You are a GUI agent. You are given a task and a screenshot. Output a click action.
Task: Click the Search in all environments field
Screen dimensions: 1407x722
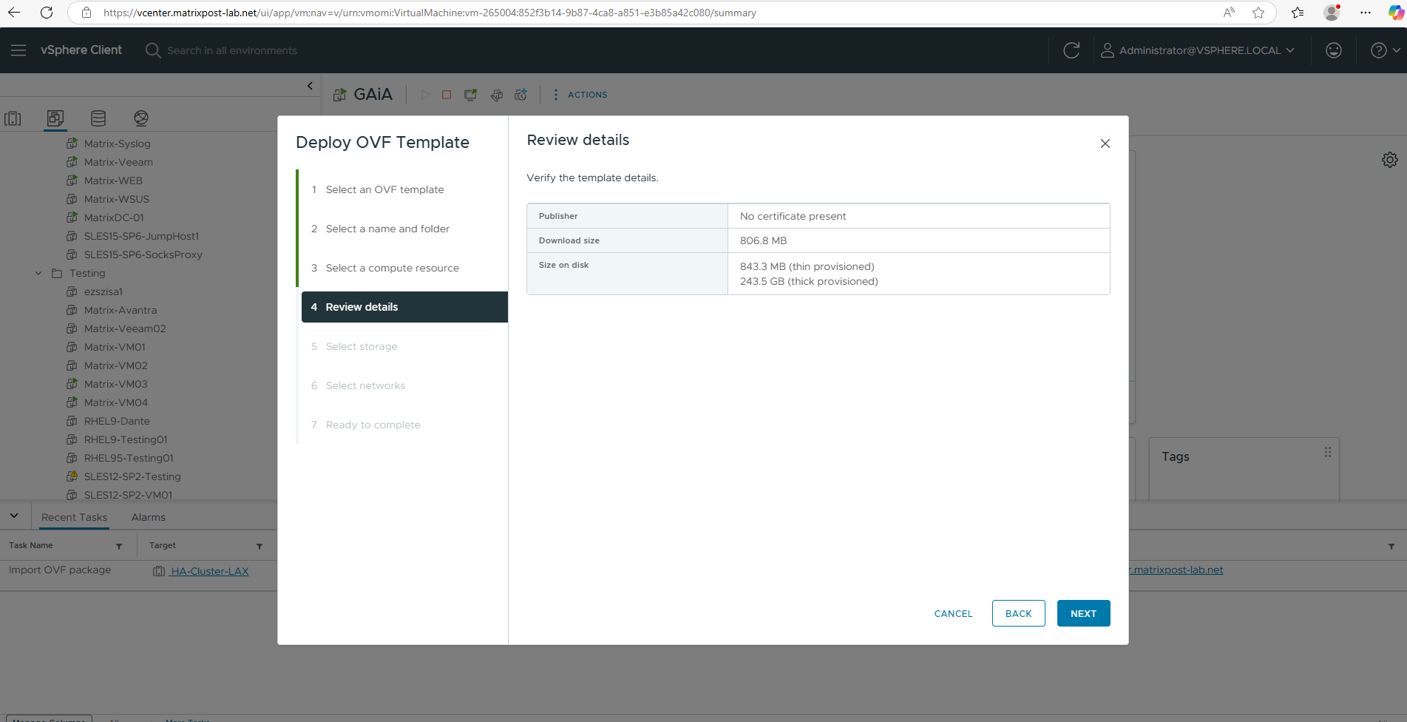(232, 50)
